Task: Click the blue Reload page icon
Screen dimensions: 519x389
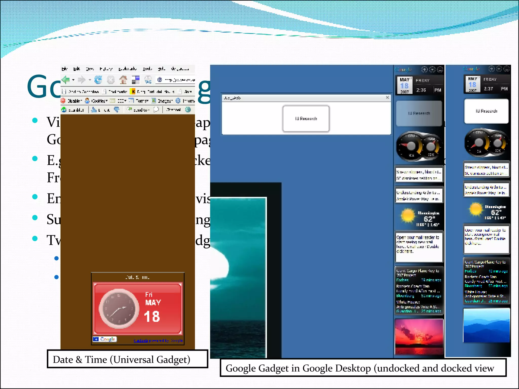Action: 98,80
